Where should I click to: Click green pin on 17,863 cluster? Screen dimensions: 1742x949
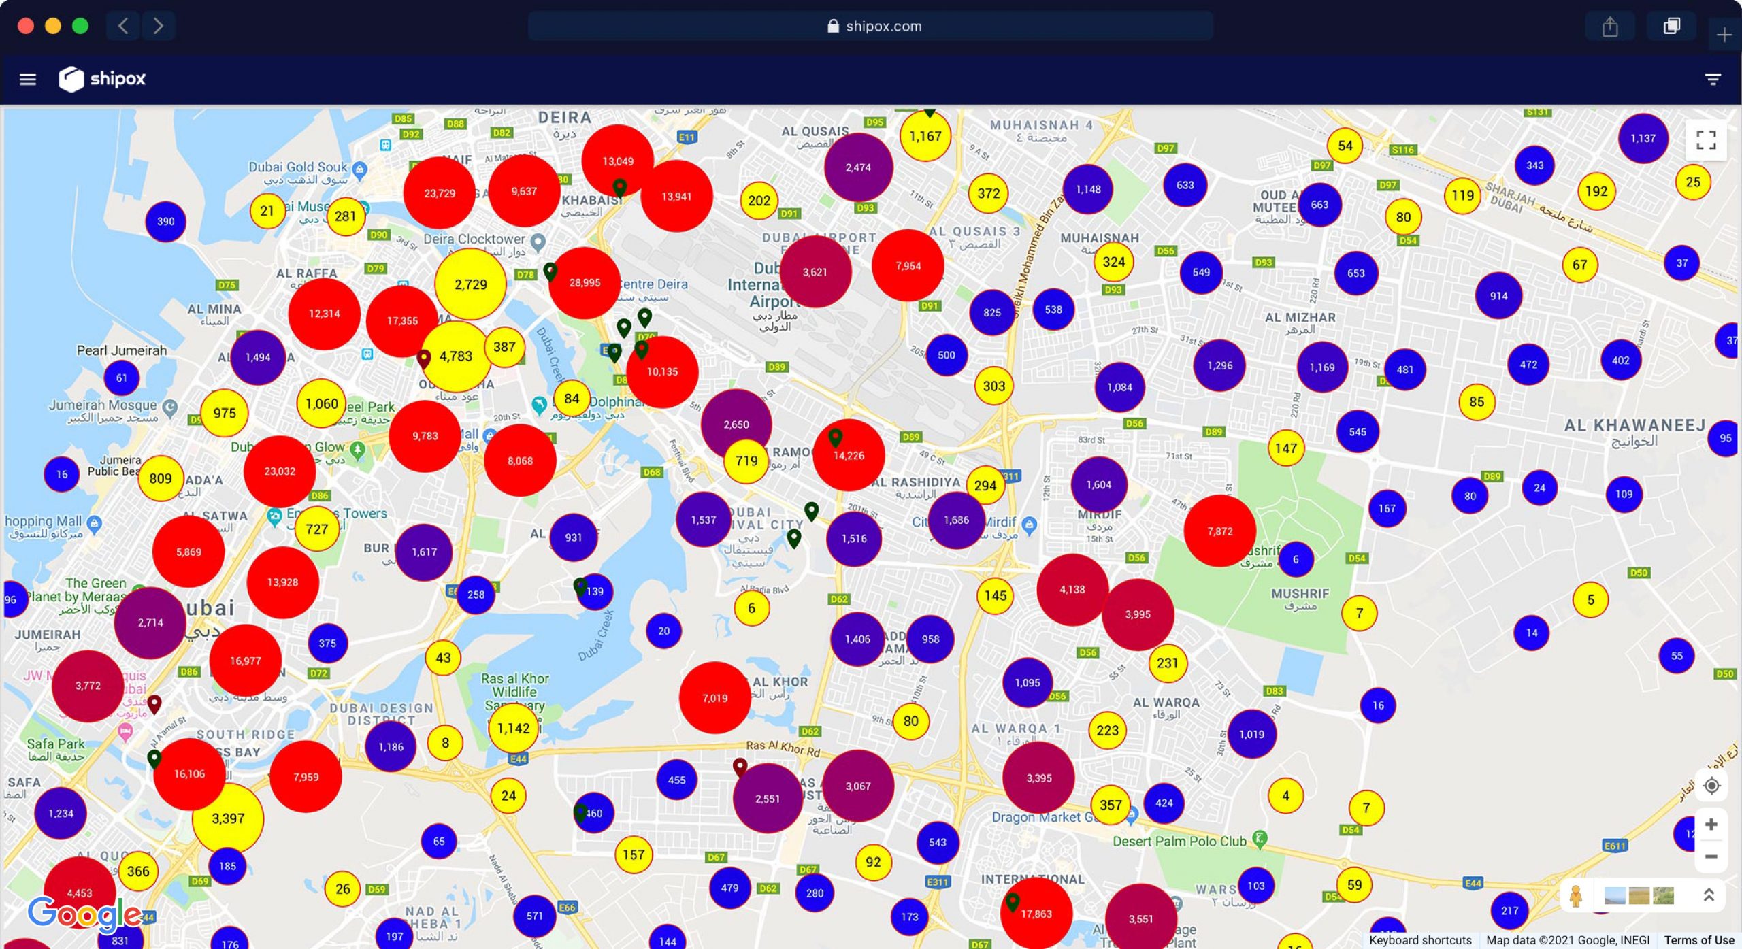[x=1013, y=903]
